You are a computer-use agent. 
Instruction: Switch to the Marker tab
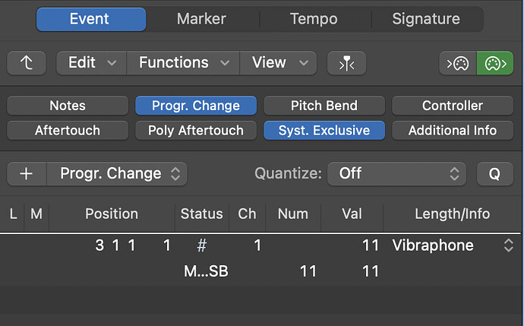point(201,19)
